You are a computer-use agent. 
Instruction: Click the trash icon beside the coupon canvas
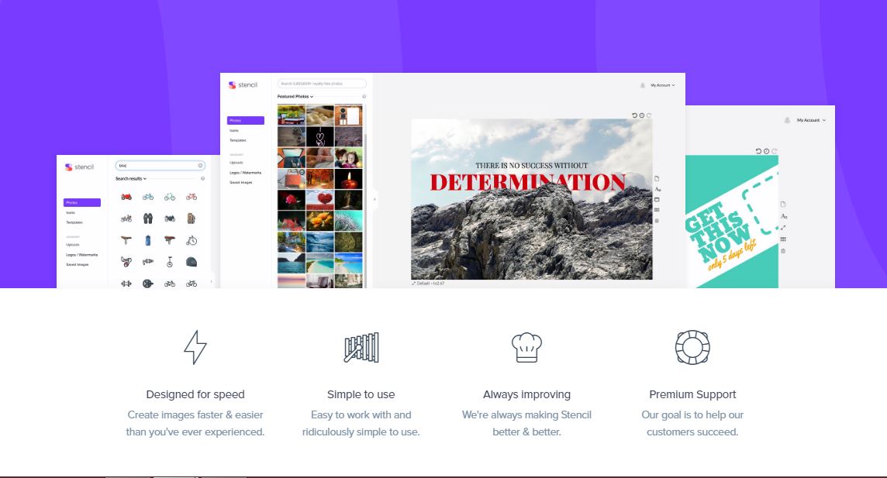point(783,251)
